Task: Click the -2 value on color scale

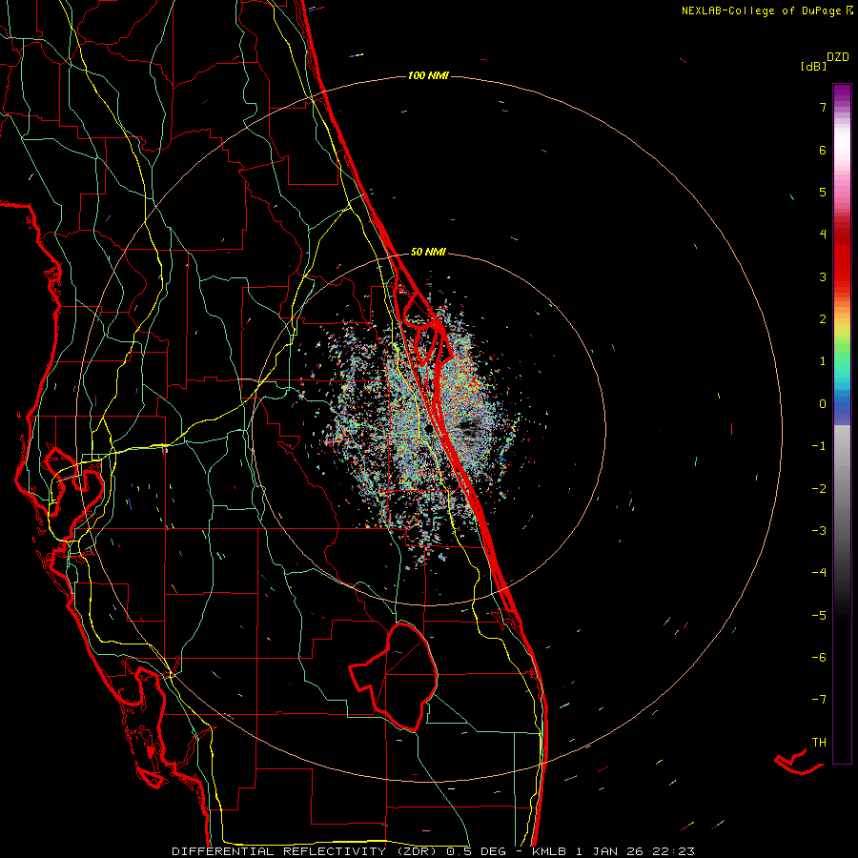Action: click(819, 489)
